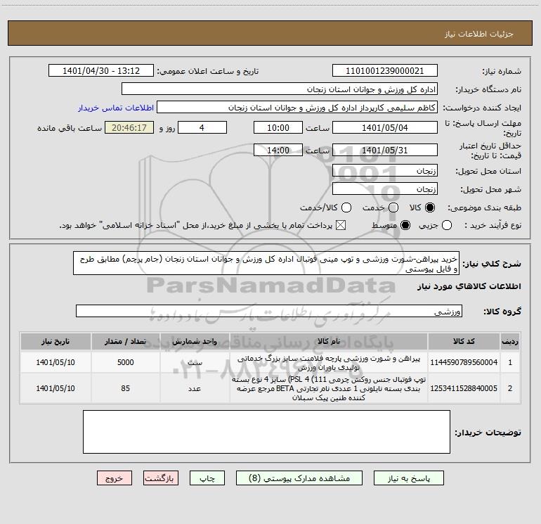The width and height of the screenshot is (541, 524).
Task: Click the general need description text box
Action: click(266, 264)
